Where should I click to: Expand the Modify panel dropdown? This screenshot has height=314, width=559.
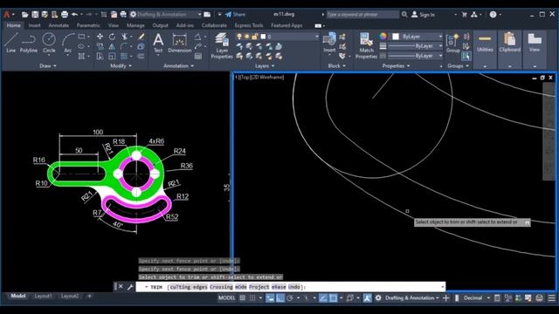click(121, 66)
